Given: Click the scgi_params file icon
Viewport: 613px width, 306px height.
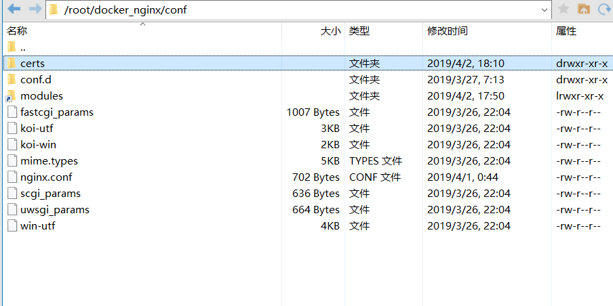Looking at the screenshot, I should 12,194.
